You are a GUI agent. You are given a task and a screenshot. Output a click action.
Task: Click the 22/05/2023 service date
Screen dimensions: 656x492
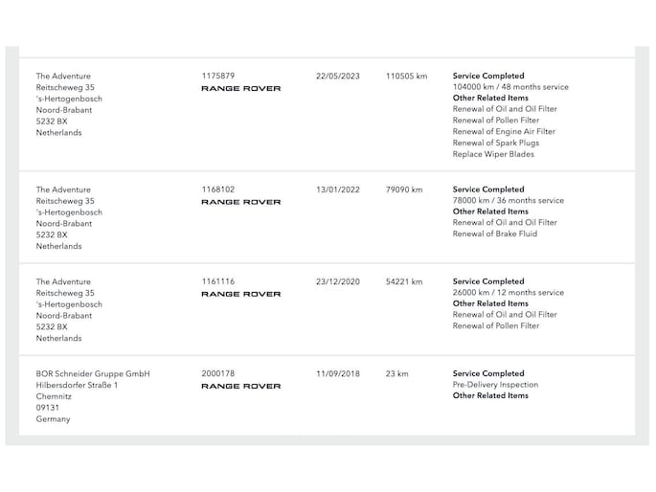[x=338, y=76]
